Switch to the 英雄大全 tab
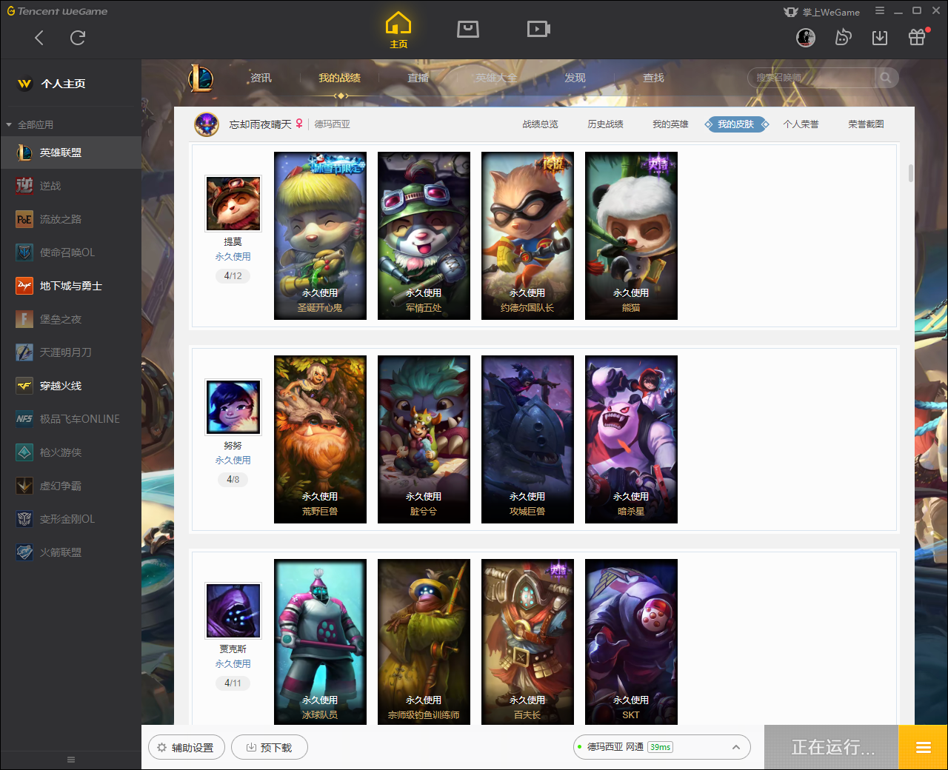948x770 pixels. click(496, 78)
